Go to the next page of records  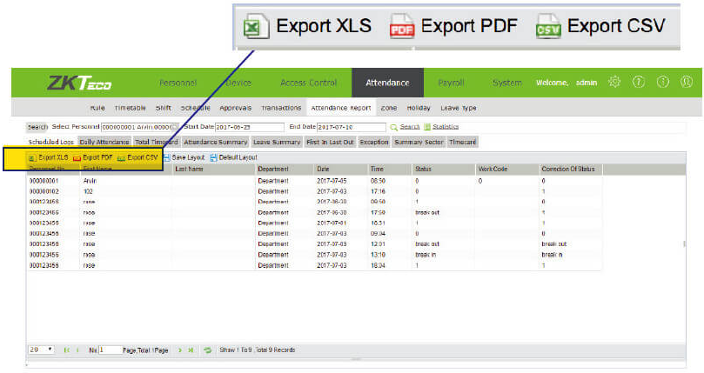pyautogui.click(x=180, y=350)
